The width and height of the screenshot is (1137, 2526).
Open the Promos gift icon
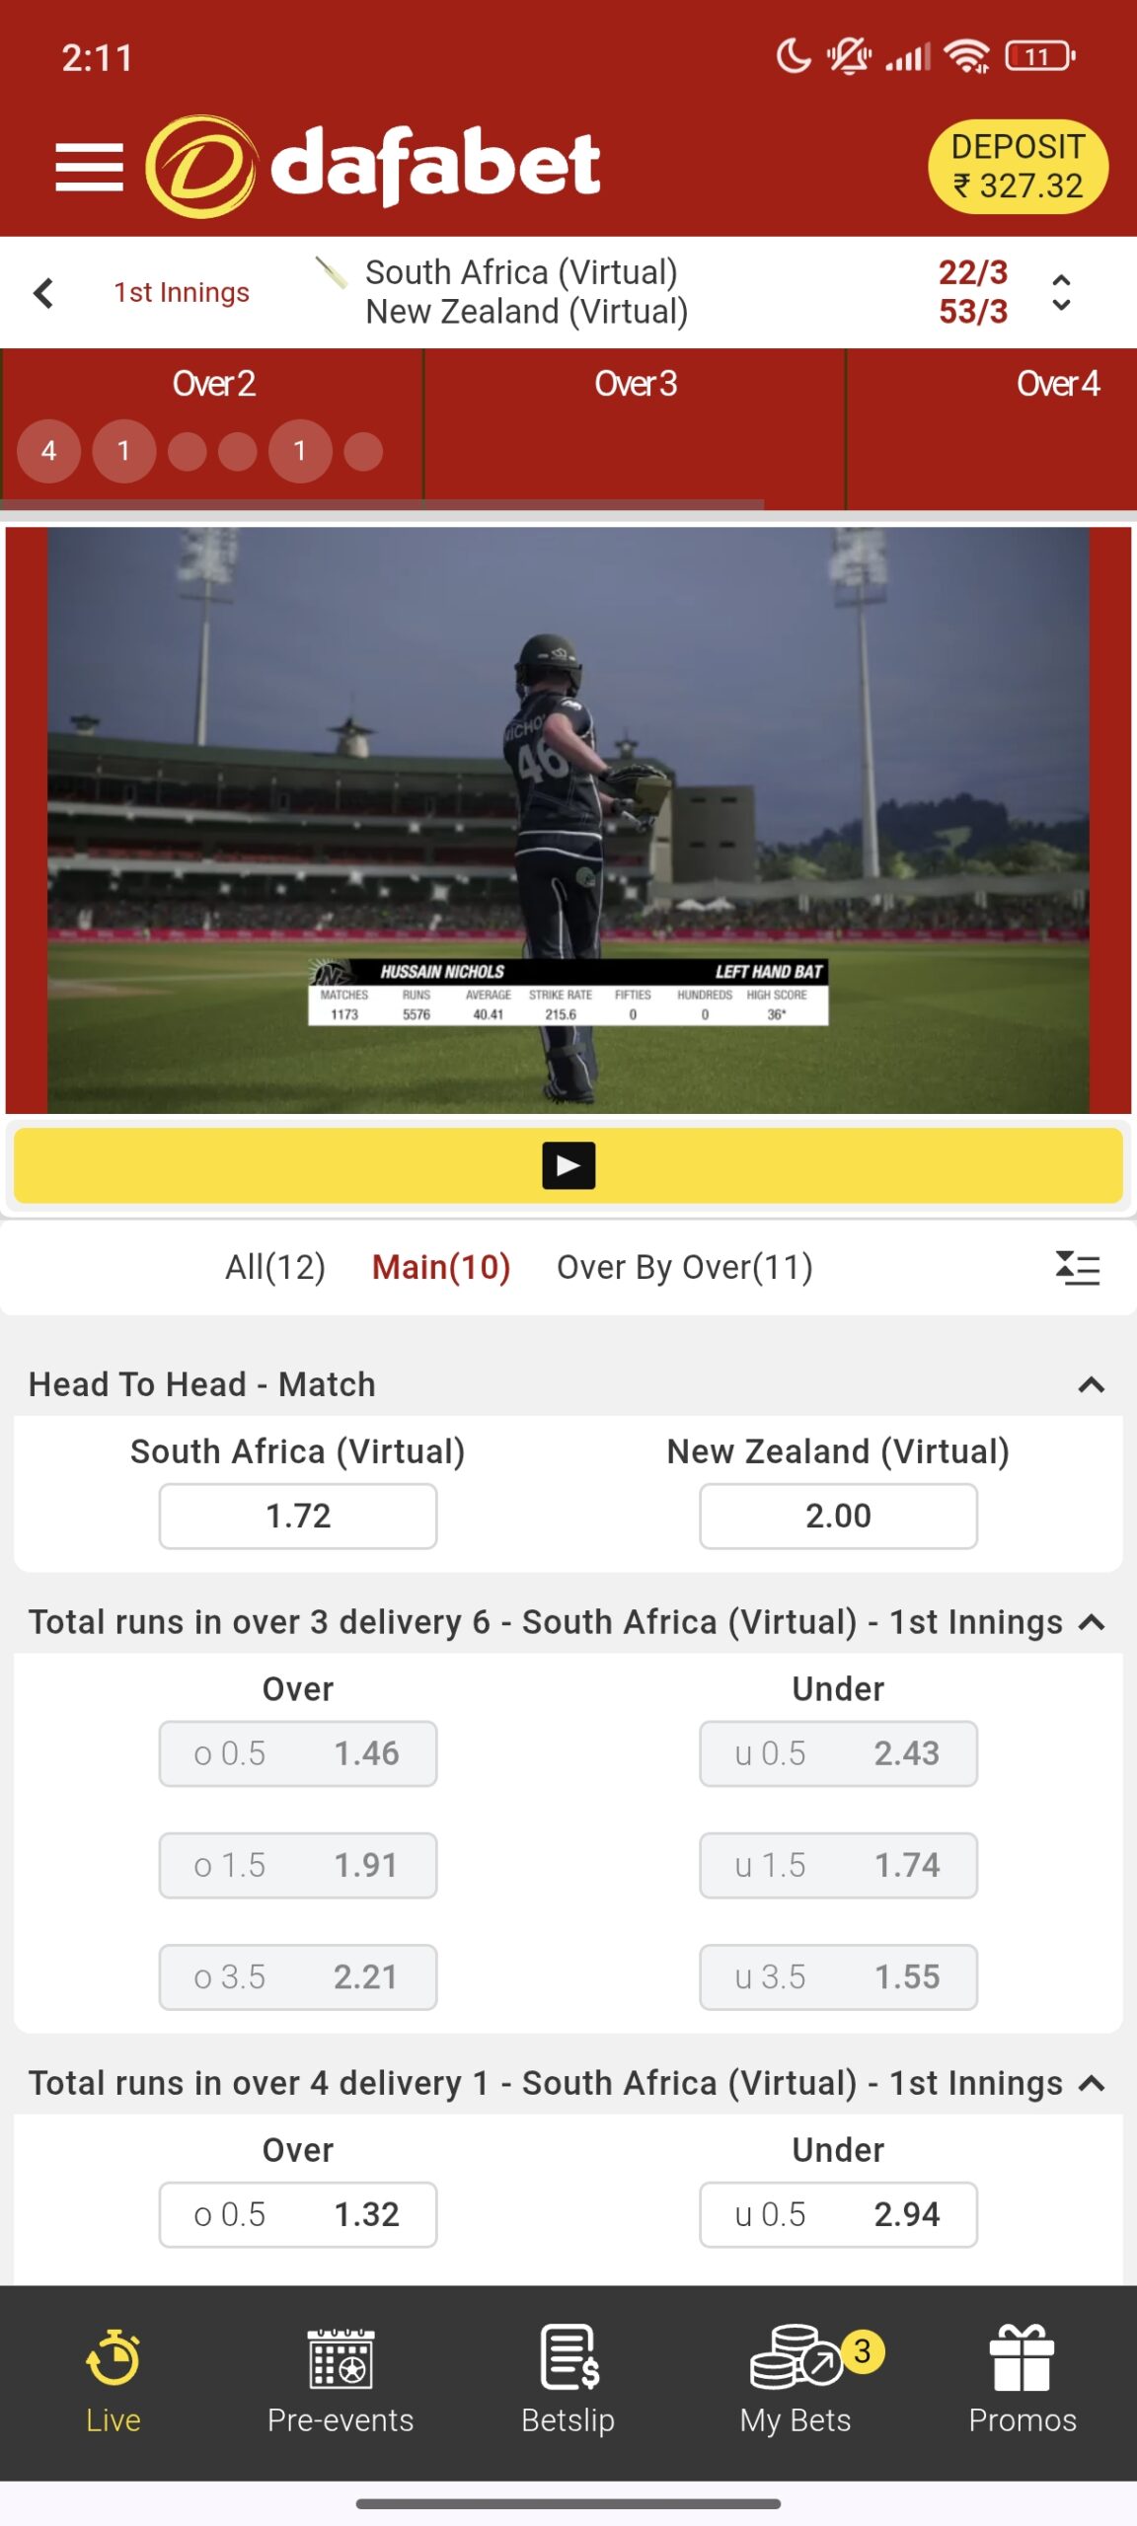point(1023,2357)
